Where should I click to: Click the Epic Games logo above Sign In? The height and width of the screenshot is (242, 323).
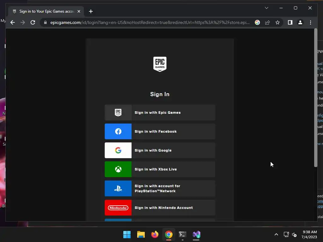[x=160, y=64]
